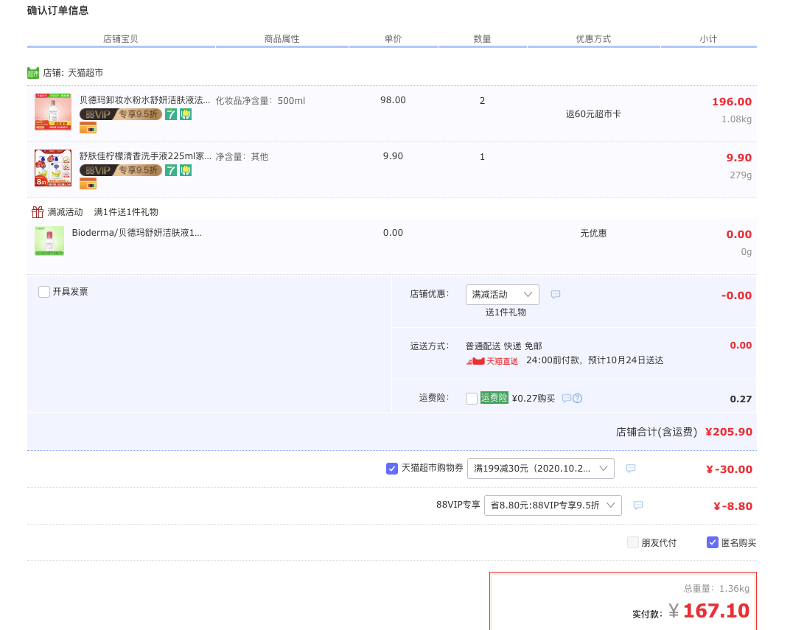Uncheck the 天猫超市购物券 checkbox
Screen dimensions: 804x630
point(392,469)
